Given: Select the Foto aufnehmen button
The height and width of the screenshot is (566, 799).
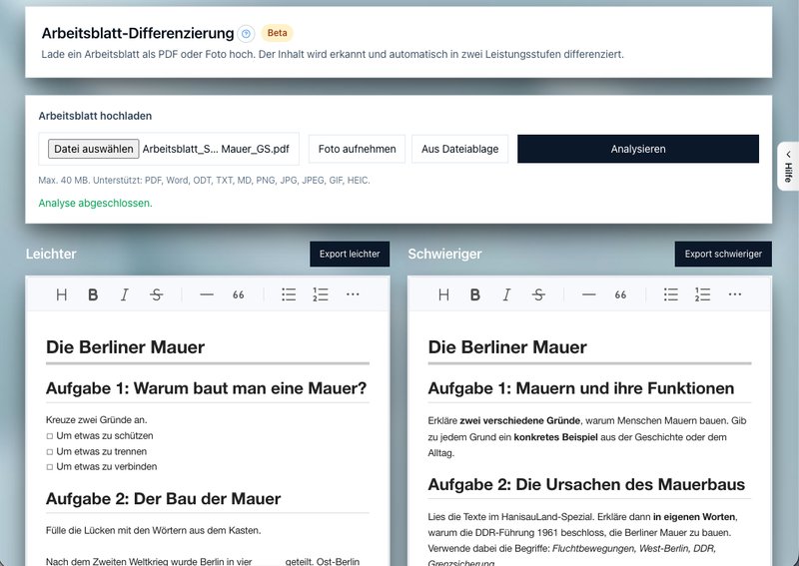Looking at the screenshot, I should coord(357,149).
